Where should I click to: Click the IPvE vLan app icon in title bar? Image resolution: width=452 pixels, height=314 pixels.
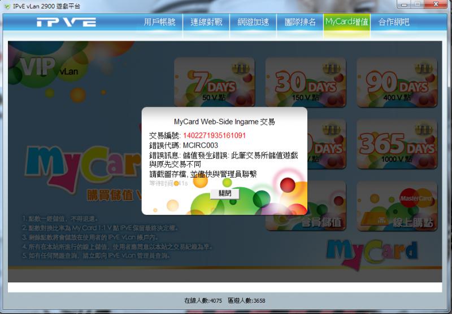point(7,6)
